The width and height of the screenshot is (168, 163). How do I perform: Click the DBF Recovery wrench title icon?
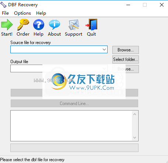click(3, 5)
